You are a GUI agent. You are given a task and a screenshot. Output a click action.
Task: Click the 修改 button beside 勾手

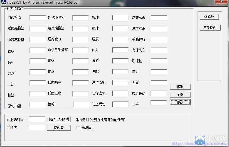180,102
